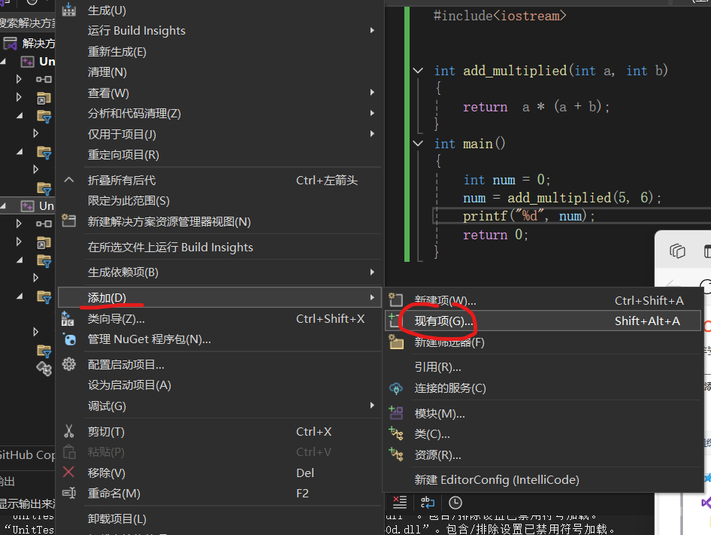Image resolution: width=711 pixels, height=535 pixels.
Task: Choose 资源(R)... resource entry
Action: pos(543,454)
